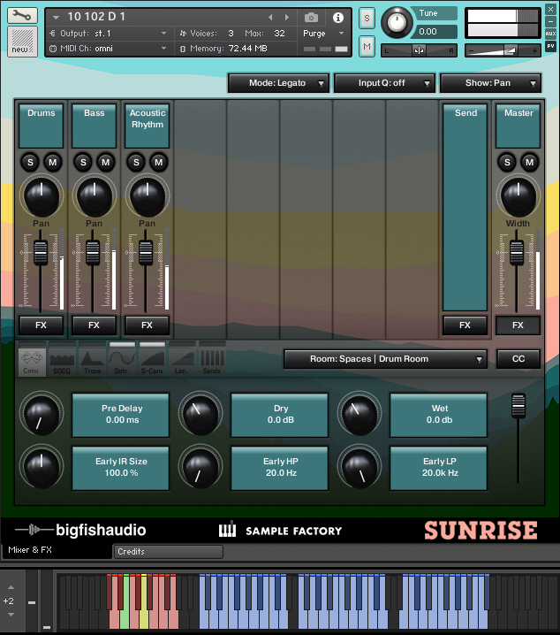Image resolution: width=560 pixels, height=635 pixels.
Task: Click the Bass volume fader
Action: (93, 252)
